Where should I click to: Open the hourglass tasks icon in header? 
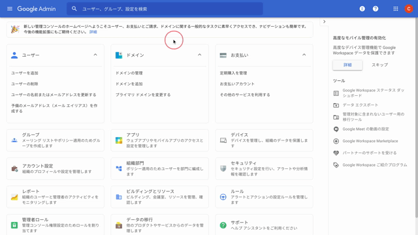(362, 8)
